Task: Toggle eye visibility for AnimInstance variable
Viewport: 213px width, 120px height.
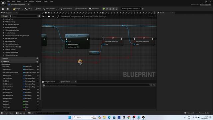Action: click(x=38, y=70)
